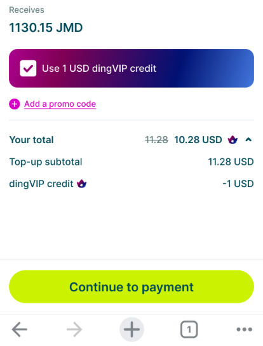Collapse the Your total breakdown chevron
The image size is (263, 346).
pyautogui.click(x=248, y=140)
